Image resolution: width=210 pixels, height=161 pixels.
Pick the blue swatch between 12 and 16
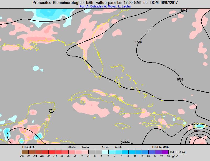[x=139, y=152]
